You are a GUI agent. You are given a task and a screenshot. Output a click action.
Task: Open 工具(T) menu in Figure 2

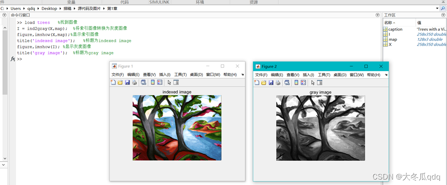click(324, 75)
